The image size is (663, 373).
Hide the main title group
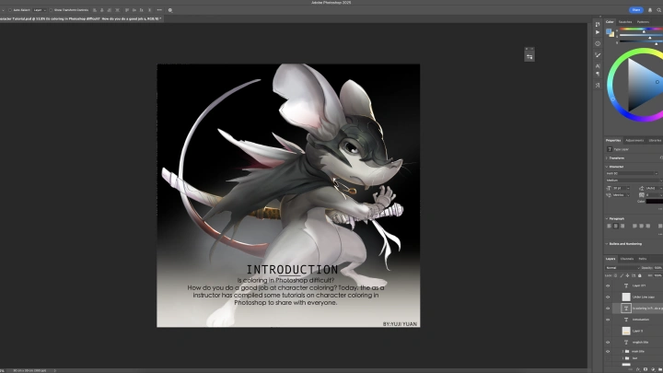point(608,352)
